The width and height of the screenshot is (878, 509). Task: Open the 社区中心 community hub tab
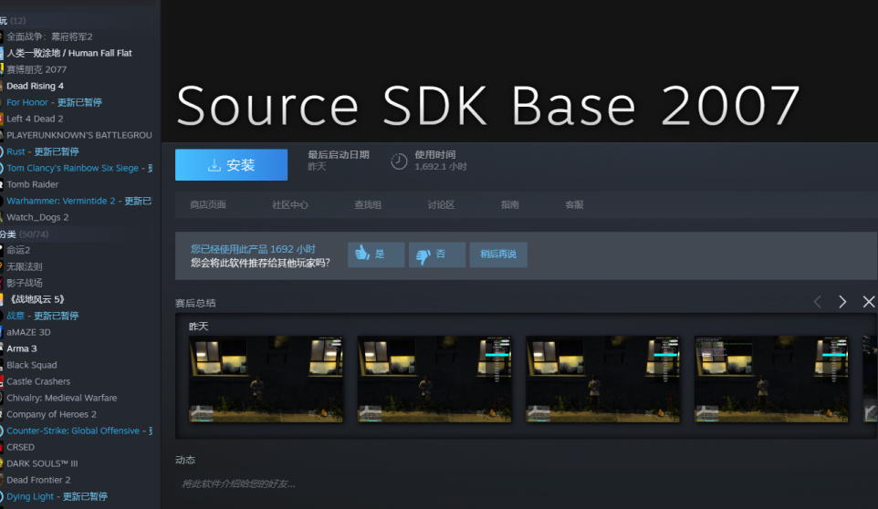(290, 204)
